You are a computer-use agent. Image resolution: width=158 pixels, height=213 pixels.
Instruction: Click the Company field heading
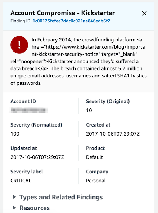pyautogui.click(x=97, y=172)
